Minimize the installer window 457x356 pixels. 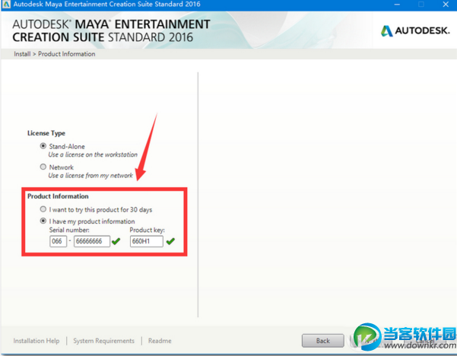coord(397,5)
